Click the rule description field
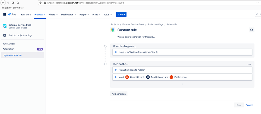 136,37
